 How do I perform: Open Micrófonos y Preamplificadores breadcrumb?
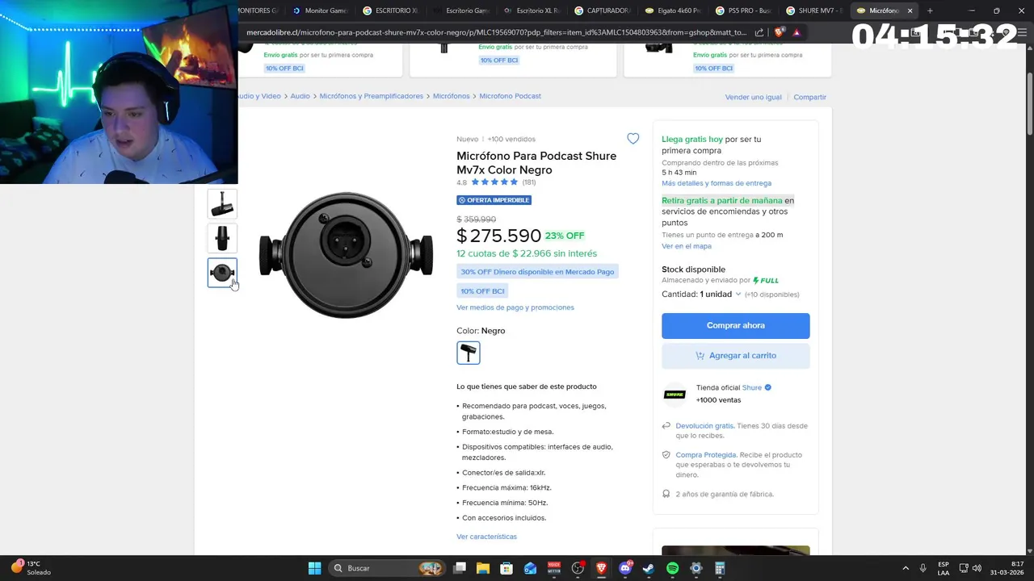point(371,96)
